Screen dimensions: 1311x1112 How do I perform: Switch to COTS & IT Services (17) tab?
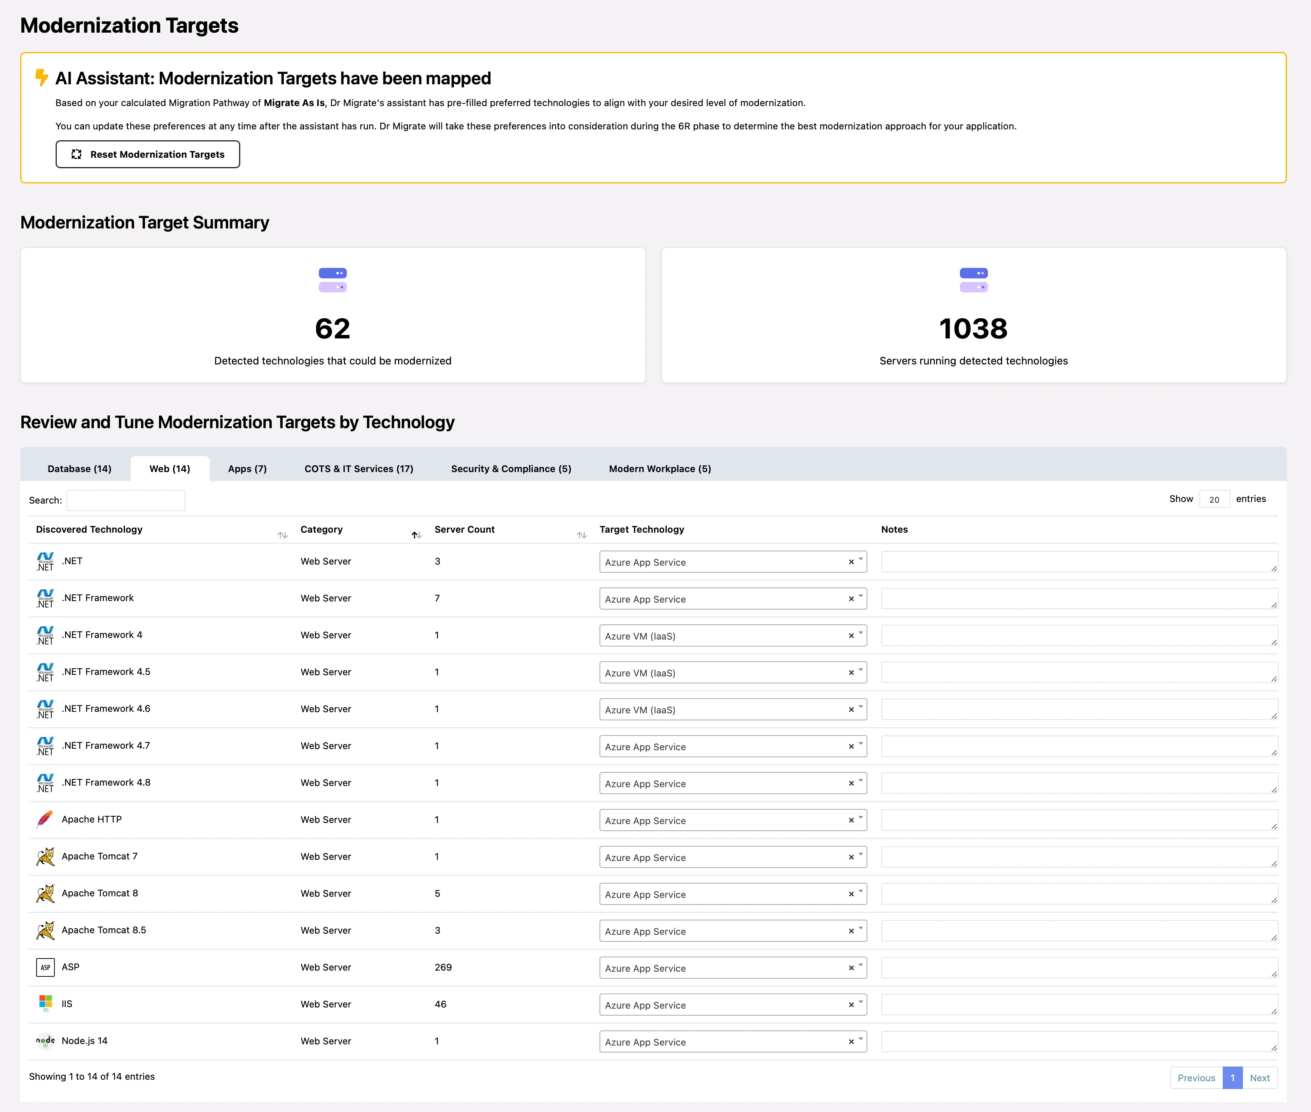coord(359,469)
